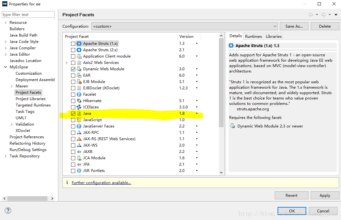Image resolution: width=341 pixels, height=220 pixels.
Task: Tick the ICEfaces facet checkbox
Action: pos(73,107)
